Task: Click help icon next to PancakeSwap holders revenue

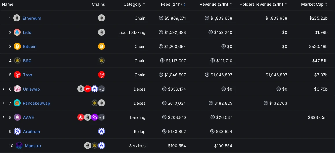Action: [266, 103]
